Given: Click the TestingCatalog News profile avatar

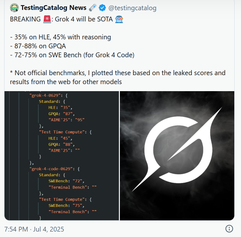Looking at the screenshot, I should [x=14, y=8].
